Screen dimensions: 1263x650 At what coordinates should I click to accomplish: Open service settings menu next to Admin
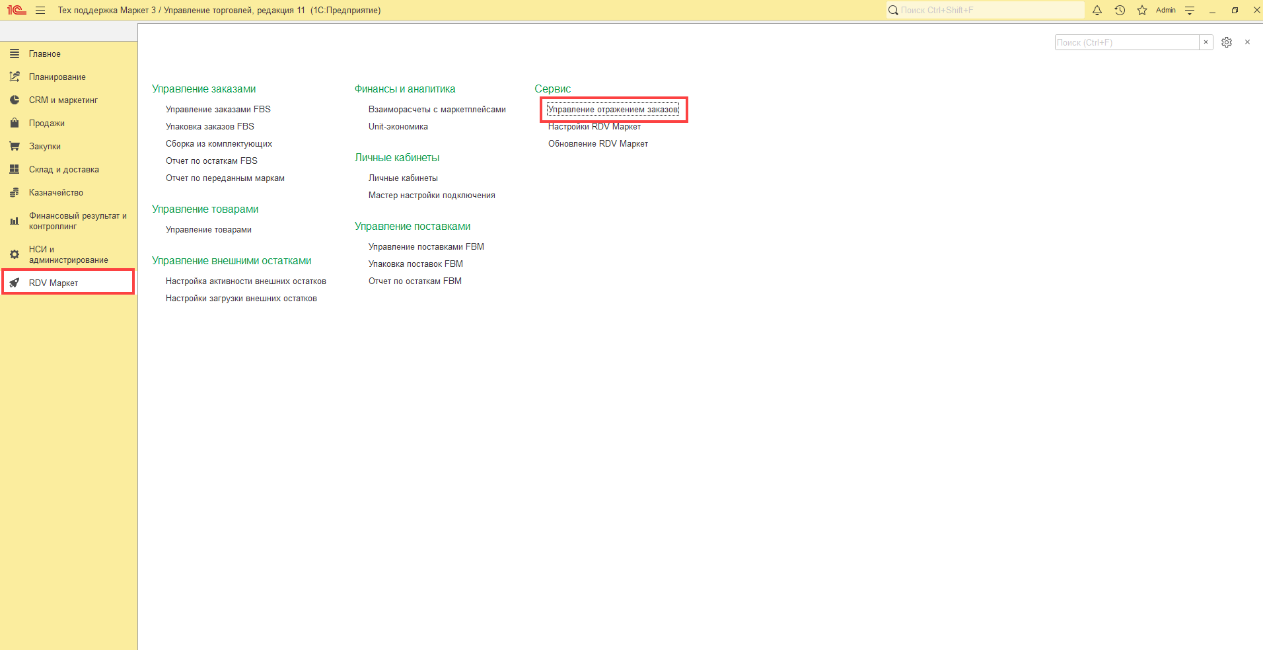(1190, 10)
